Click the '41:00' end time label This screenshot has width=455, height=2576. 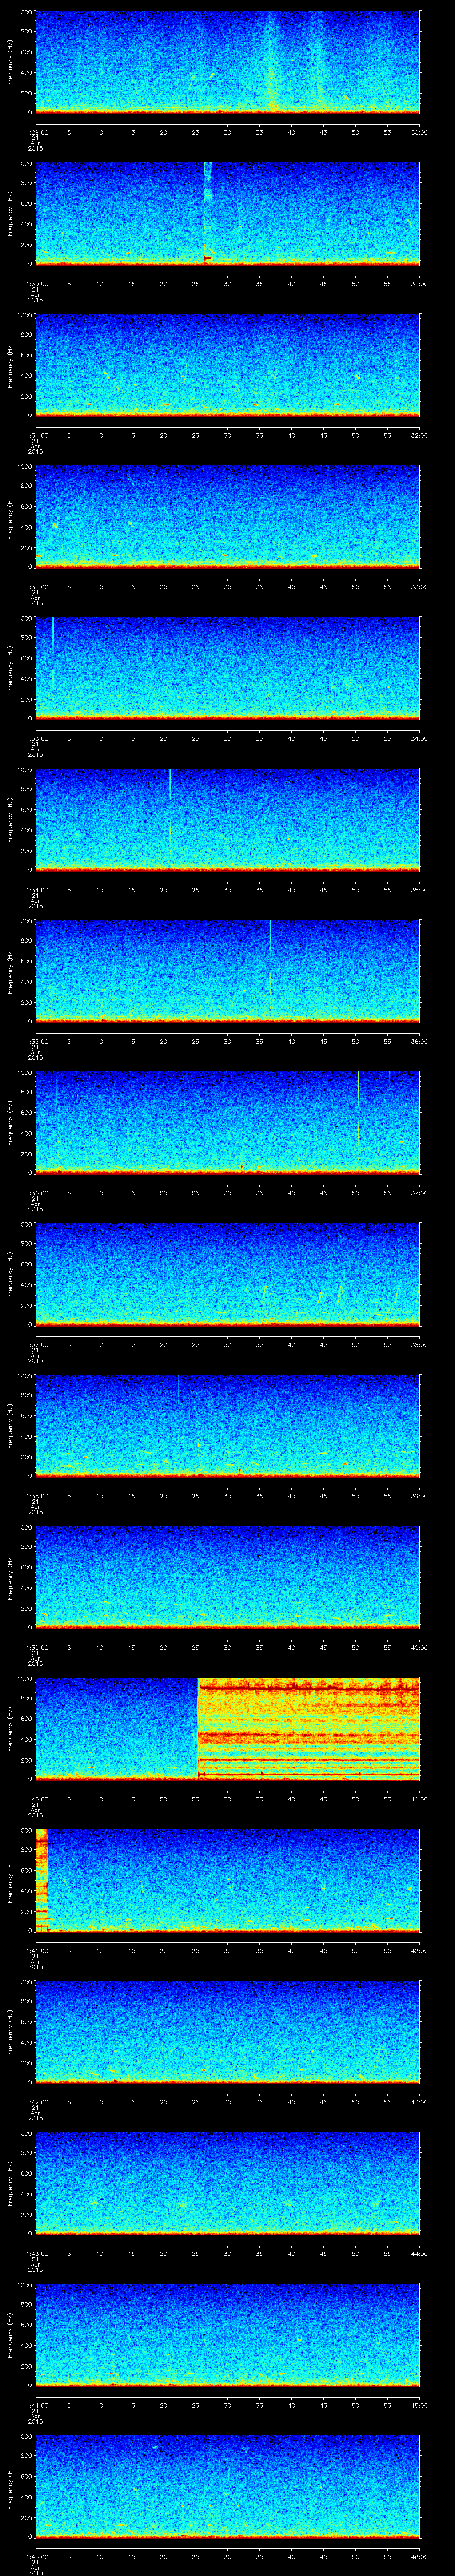pyautogui.click(x=419, y=1799)
